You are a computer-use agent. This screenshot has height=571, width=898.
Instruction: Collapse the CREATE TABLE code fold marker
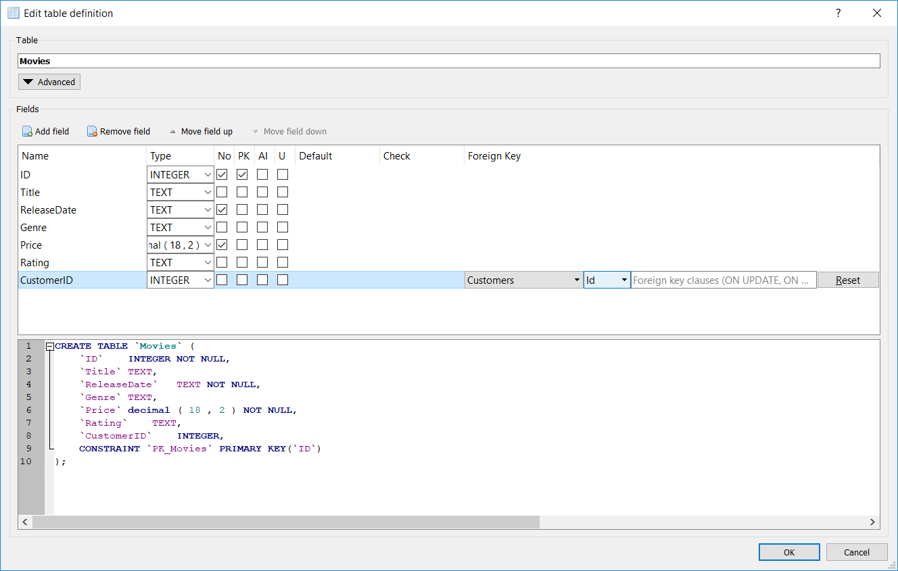[x=49, y=346]
